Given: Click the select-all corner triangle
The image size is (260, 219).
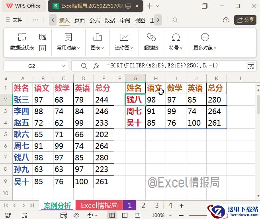Looking at the screenshot, I should (x=6, y=79).
